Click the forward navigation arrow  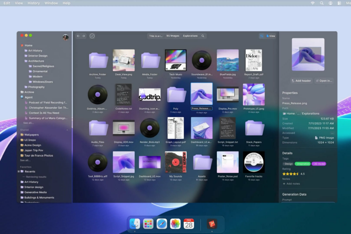pyautogui.click(x=84, y=36)
